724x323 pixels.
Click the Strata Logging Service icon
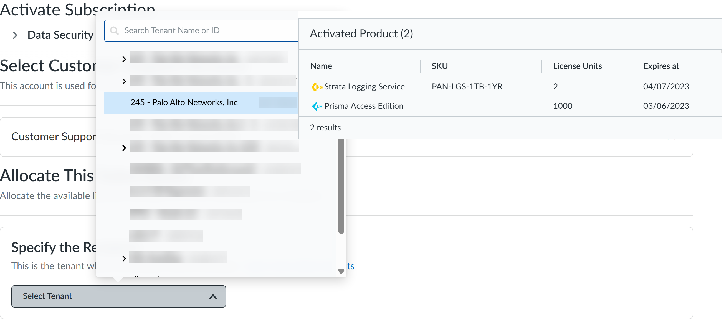pyautogui.click(x=317, y=87)
